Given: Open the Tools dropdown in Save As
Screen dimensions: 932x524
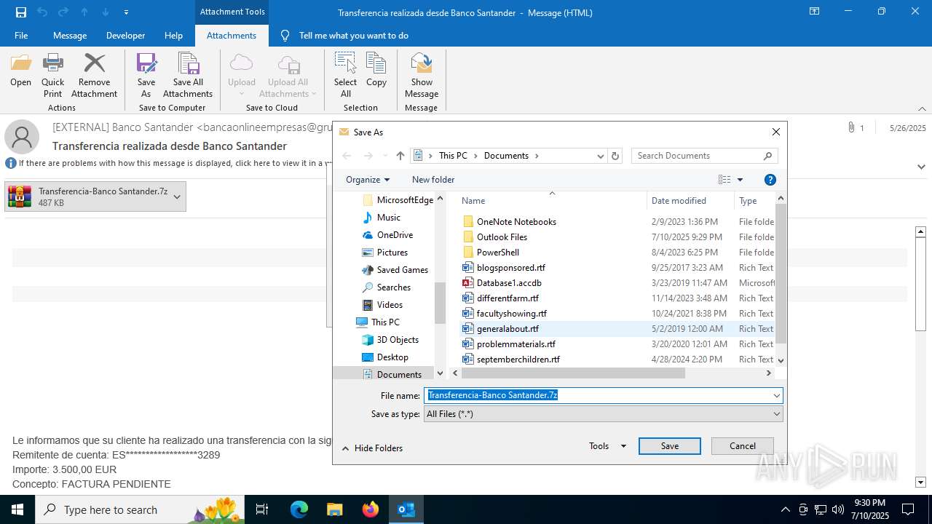Looking at the screenshot, I should pyautogui.click(x=608, y=446).
